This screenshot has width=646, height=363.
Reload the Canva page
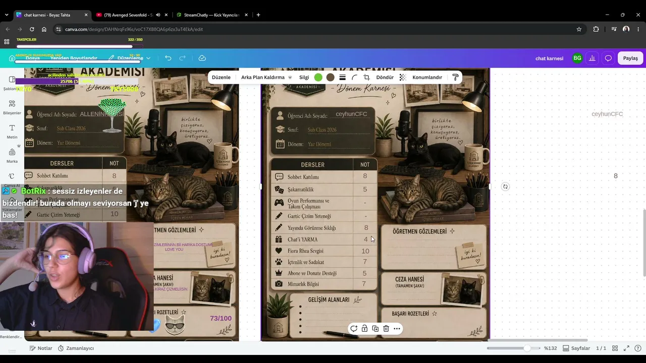(x=32, y=29)
